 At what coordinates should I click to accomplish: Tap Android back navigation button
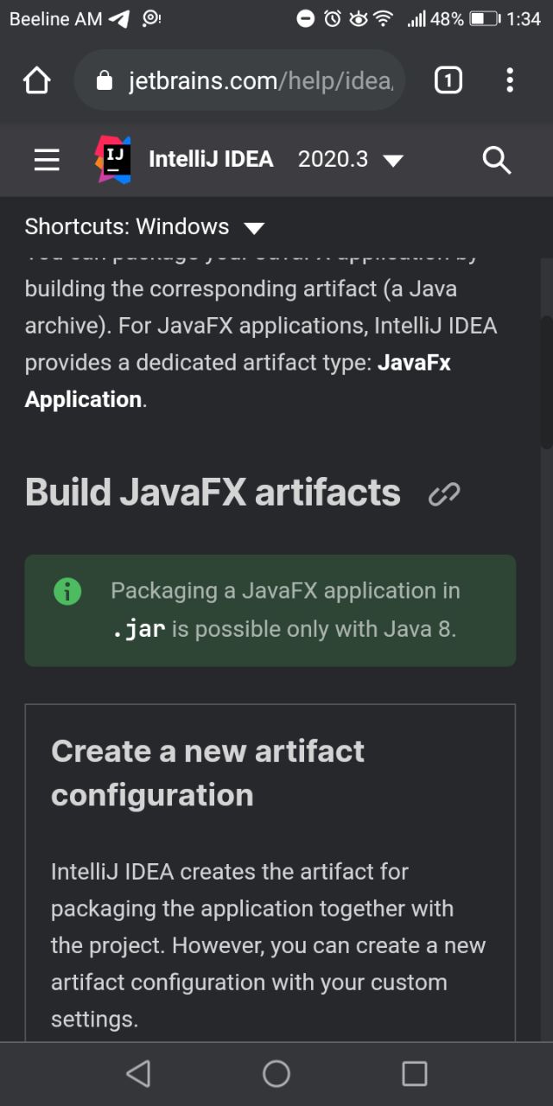[x=138, y=1073]
